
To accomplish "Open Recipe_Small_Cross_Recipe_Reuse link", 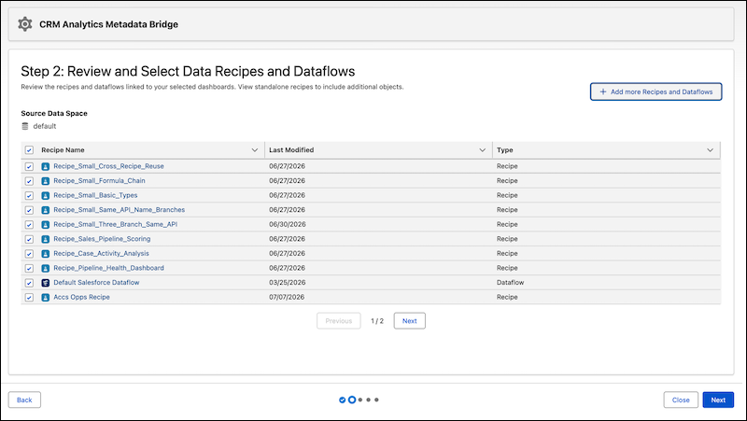I will coord(108,166).
